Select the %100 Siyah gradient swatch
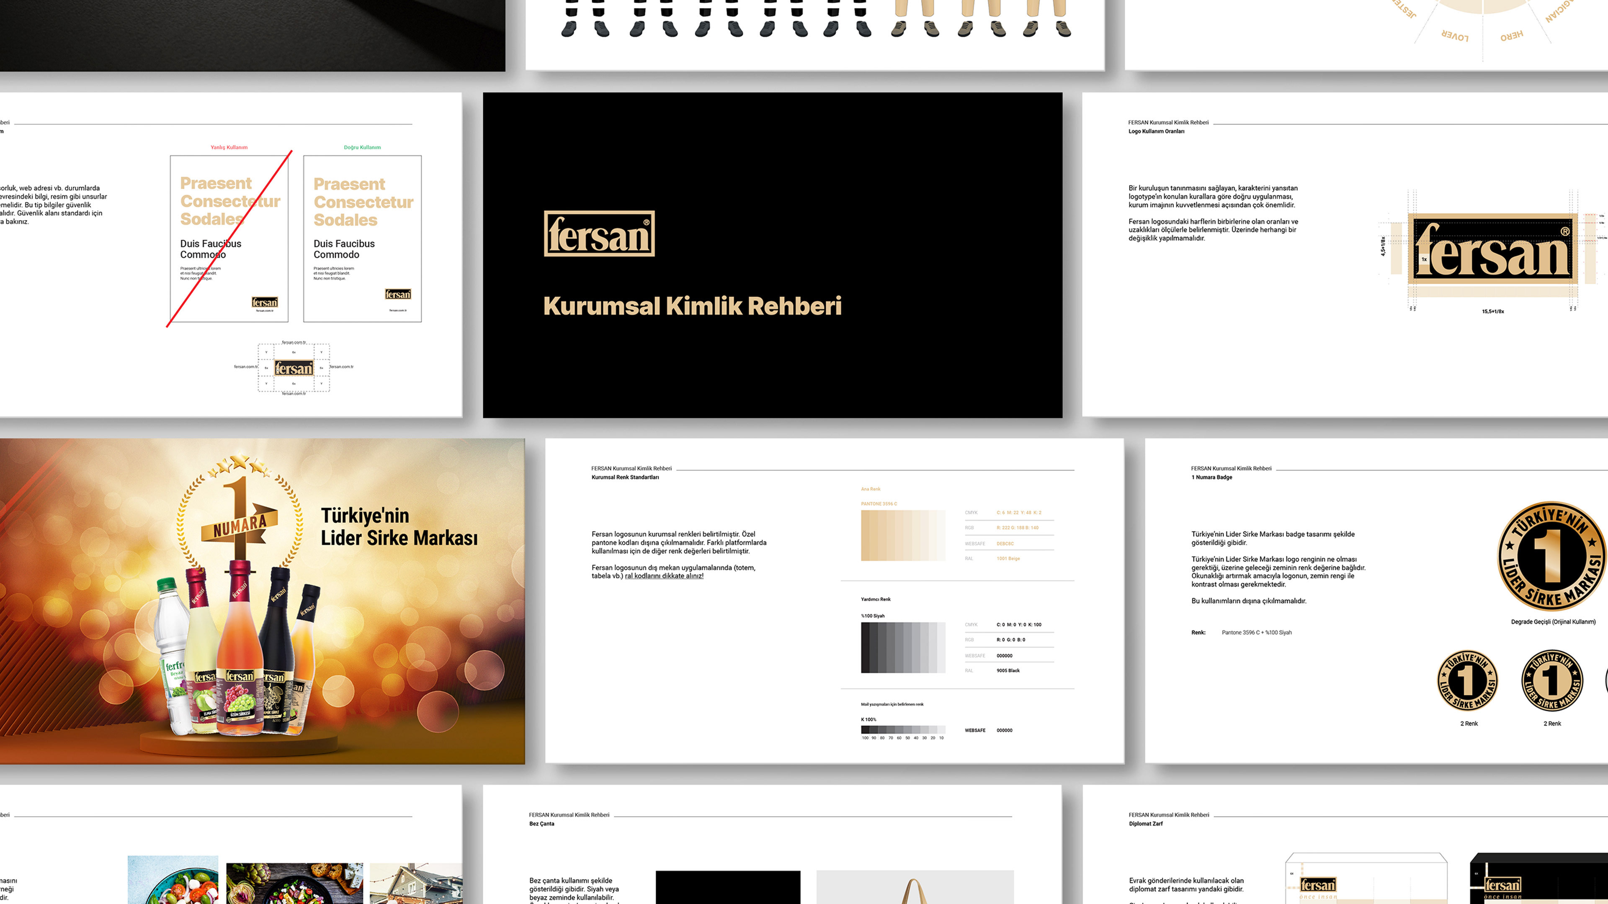The height and width of the screenshot is (904, 1608). [903, 647]
